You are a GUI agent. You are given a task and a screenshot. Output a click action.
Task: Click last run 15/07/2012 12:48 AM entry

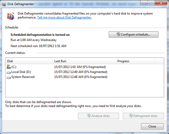[81, 77]
